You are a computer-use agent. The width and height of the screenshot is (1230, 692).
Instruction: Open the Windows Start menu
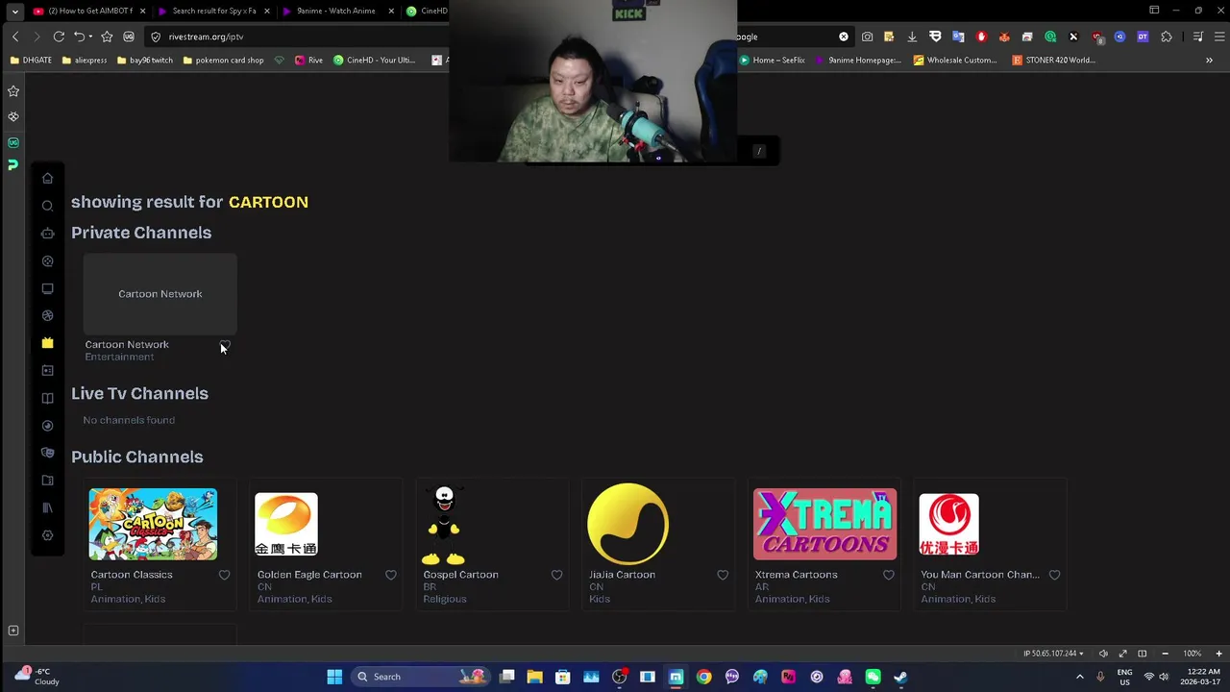pyautogui.click(x=334, y=677)
